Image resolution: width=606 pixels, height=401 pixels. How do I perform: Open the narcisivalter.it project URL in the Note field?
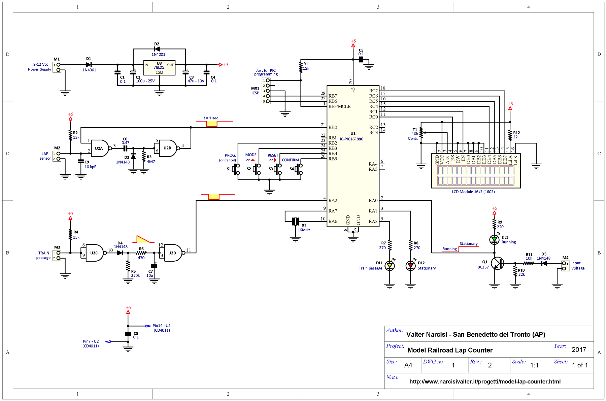[485, 381]
